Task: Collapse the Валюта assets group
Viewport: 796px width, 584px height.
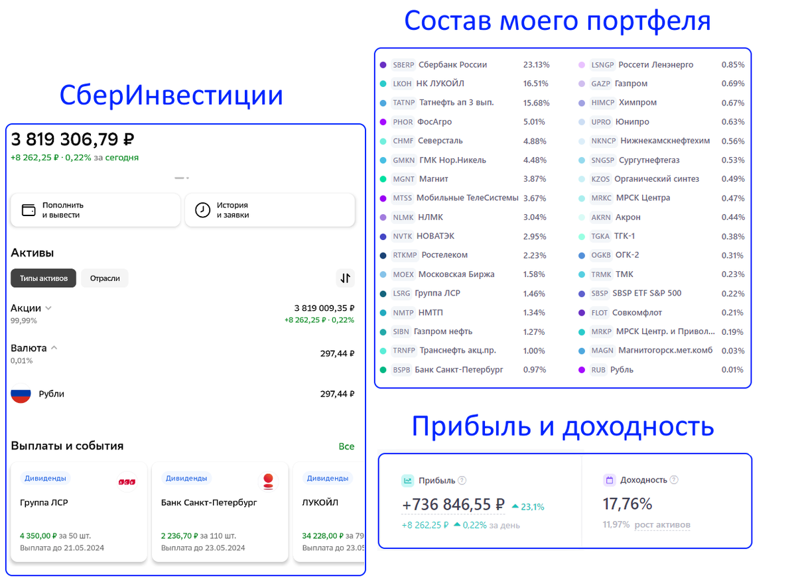Action: tap(54, 348)
